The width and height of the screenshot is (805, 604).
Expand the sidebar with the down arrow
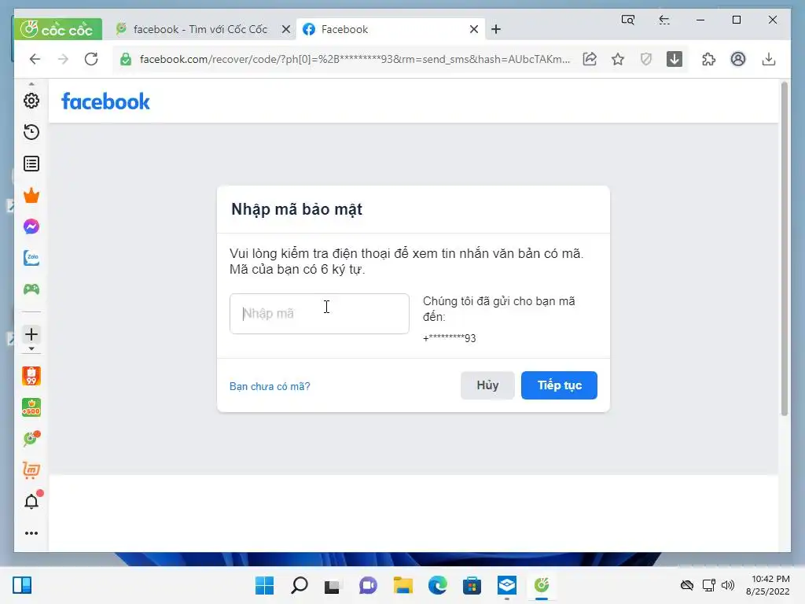click(x=31, y=348)
